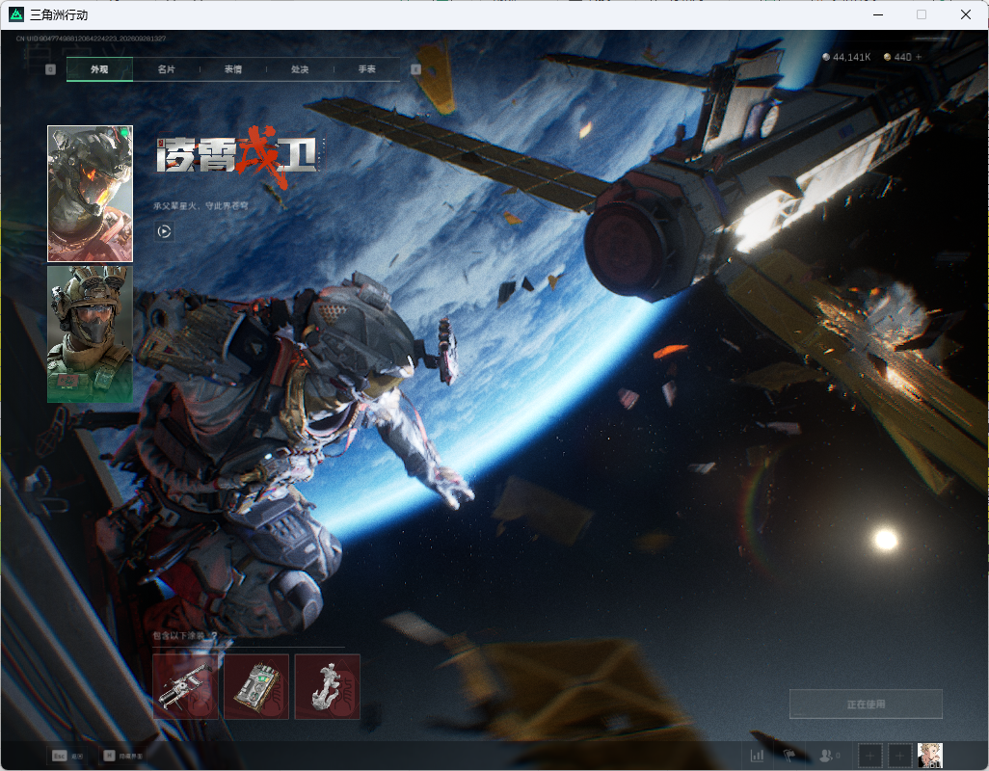Preview the device case skin item

pos(256,686)
